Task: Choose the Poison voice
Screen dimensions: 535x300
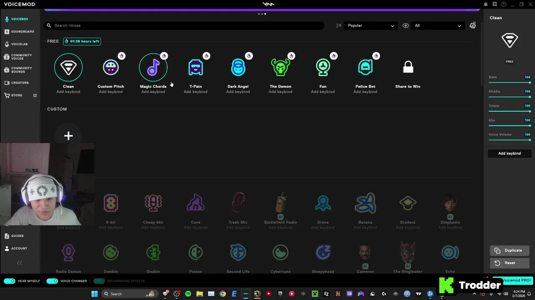Action: (196, 252)
